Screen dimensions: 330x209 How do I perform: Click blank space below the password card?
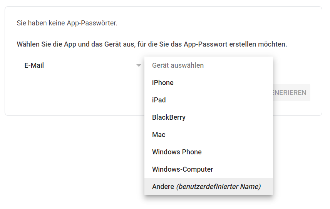point(72,162)
